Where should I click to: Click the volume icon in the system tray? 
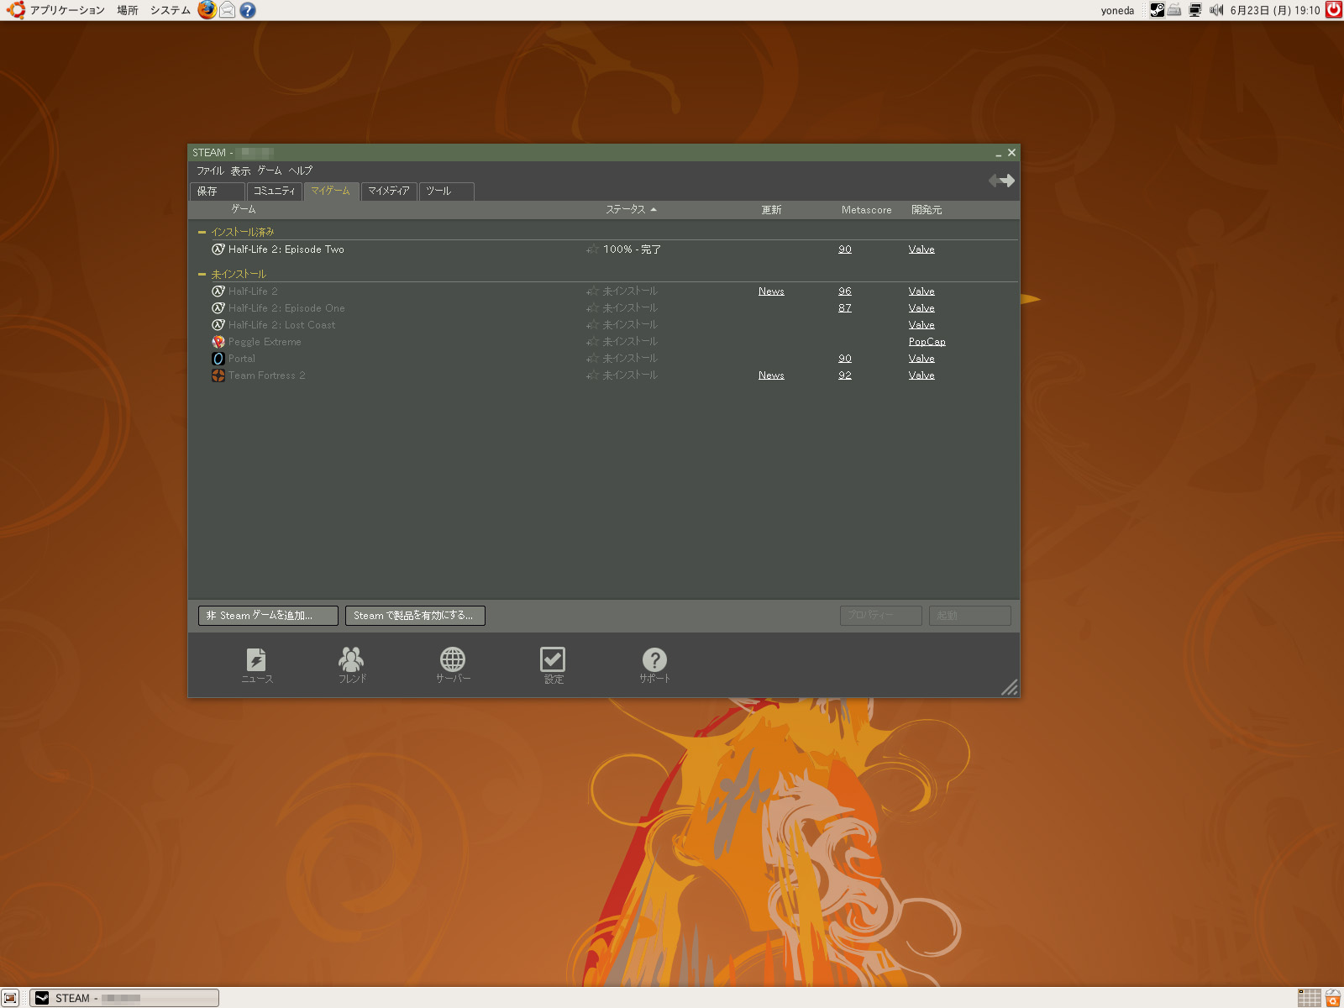pyautogui.click(x=1215, y=10)
